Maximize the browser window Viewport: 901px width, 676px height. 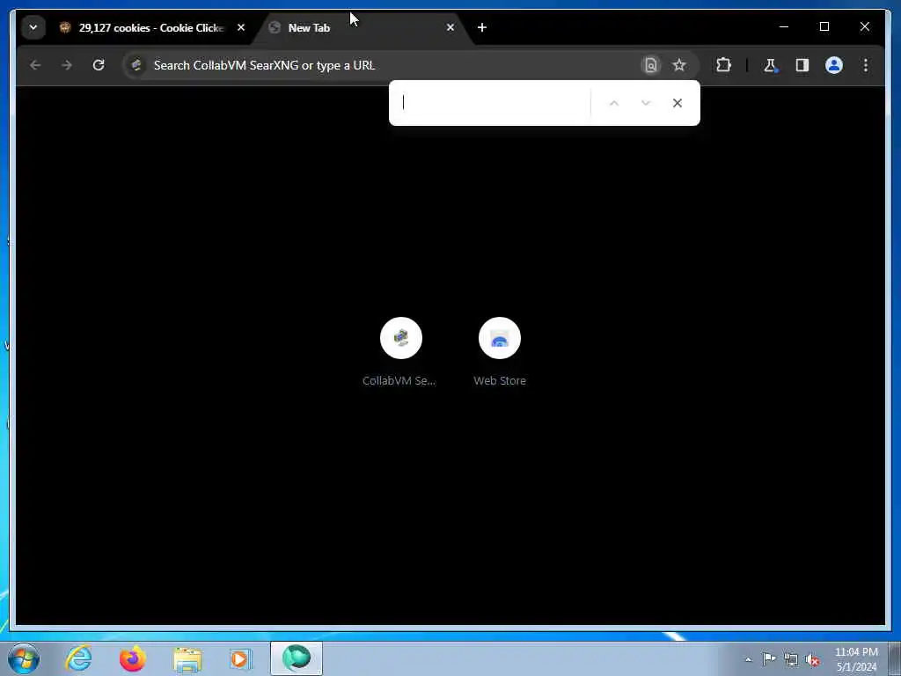[x=824, y=27]
